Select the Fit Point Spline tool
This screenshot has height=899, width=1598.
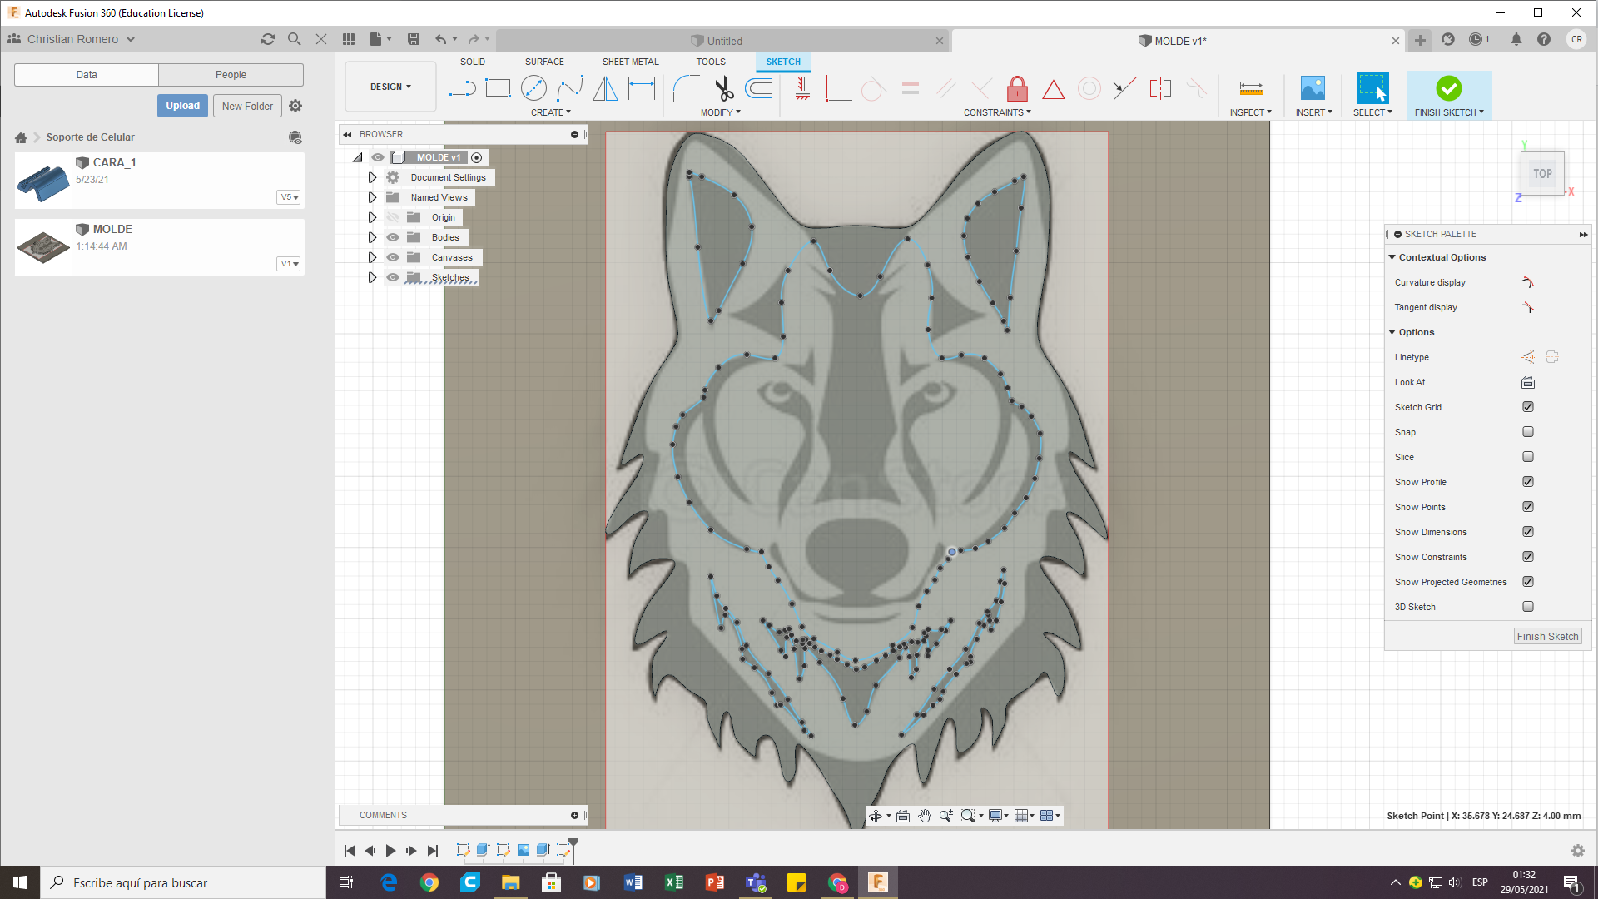[570, 88]
